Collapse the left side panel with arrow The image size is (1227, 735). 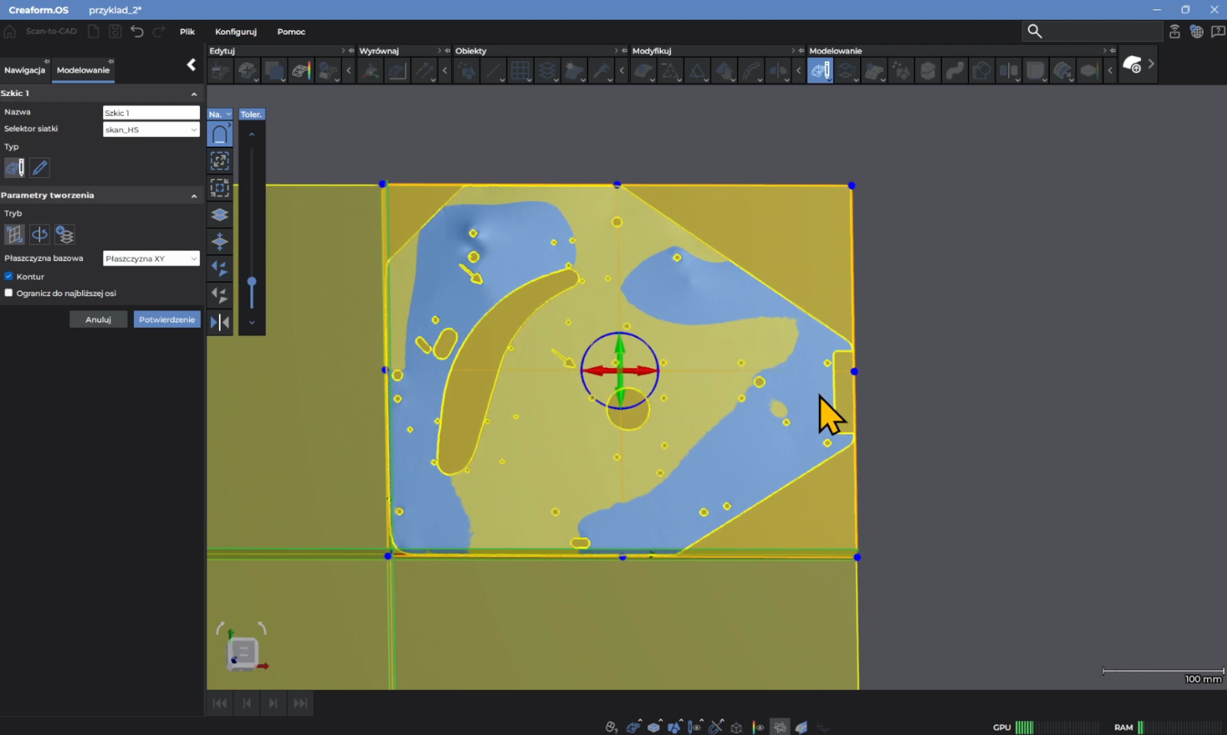coord(191,65)
